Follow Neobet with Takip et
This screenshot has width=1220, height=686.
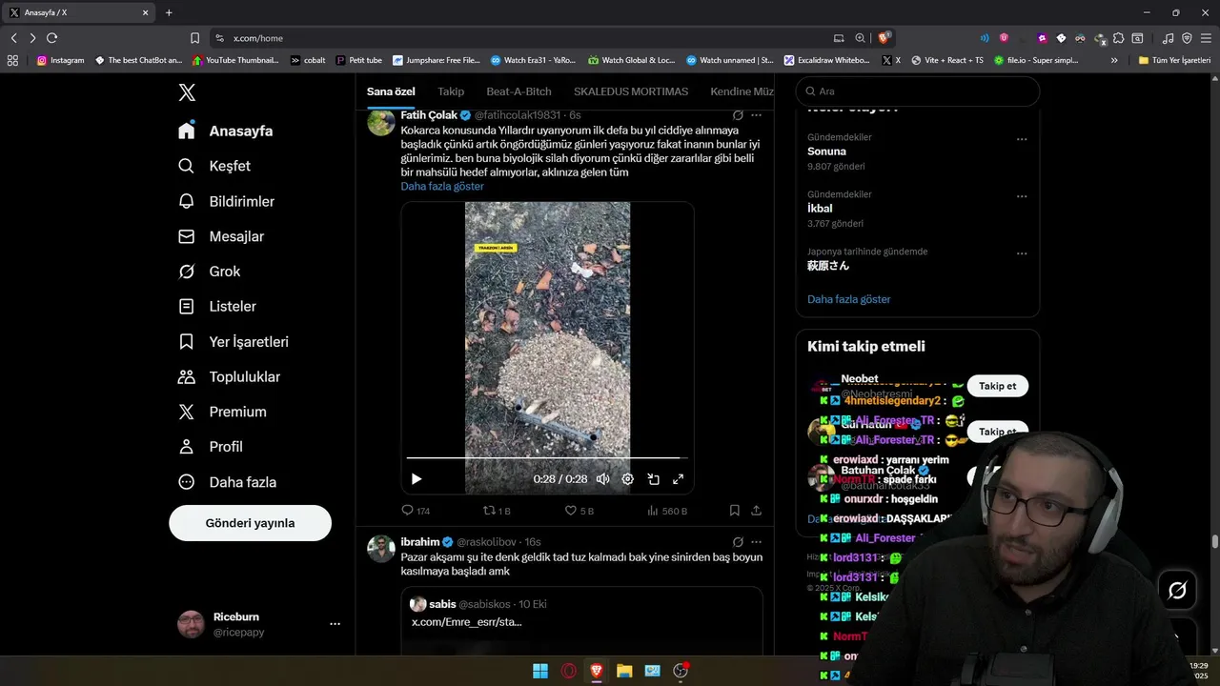click(997, 386)
